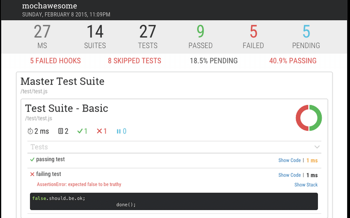Click the tests count document icon

pos(60,131)
